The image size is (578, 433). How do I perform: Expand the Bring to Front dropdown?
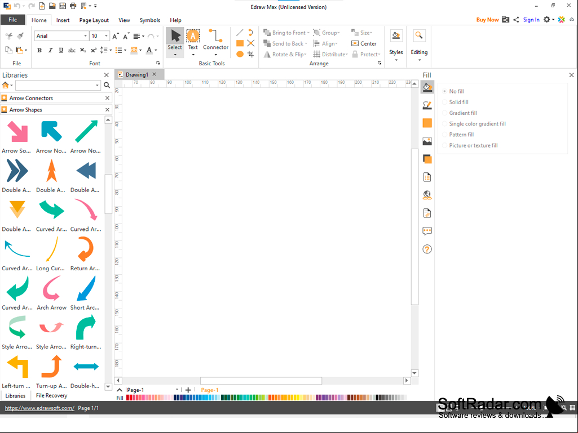pyautogui.click(x=308, y=33)
